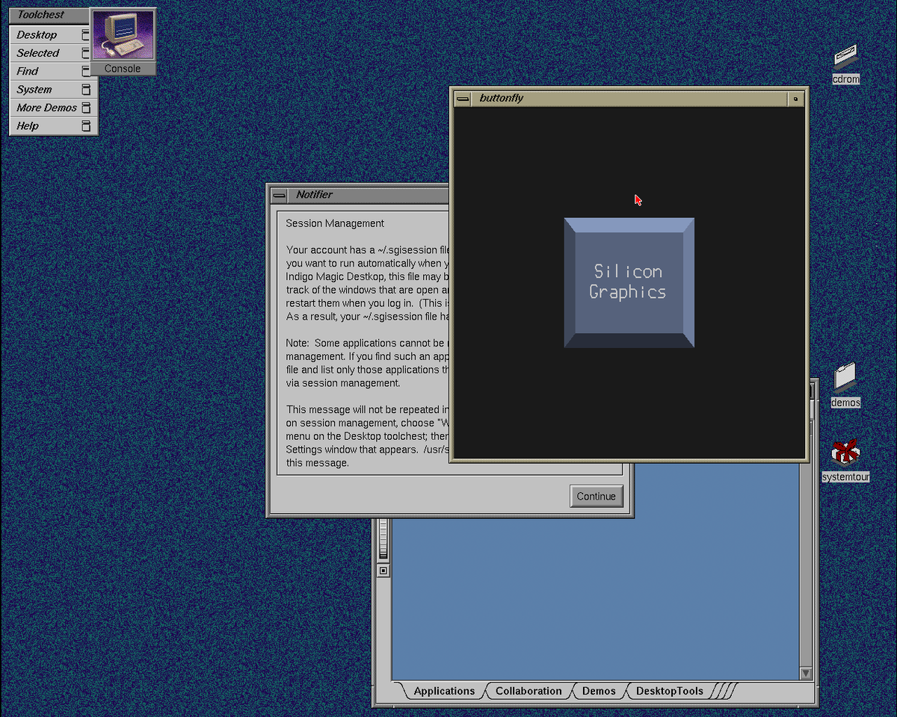Click Continue in the Notifier dialog
This screenshot has width=897, height=717.
pos(596,496)
